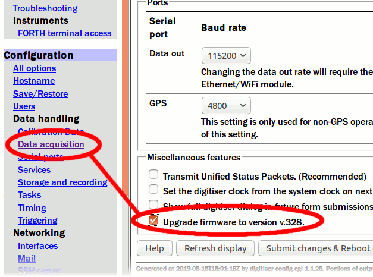
Task: Go to the Troubleshooting page link
Action: [x=45, y=8]
